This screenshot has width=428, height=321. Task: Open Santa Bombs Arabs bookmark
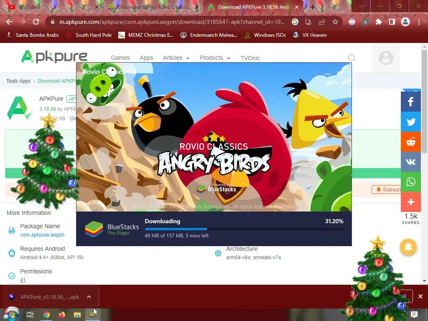pyautogui.click(x=33, y=35)
